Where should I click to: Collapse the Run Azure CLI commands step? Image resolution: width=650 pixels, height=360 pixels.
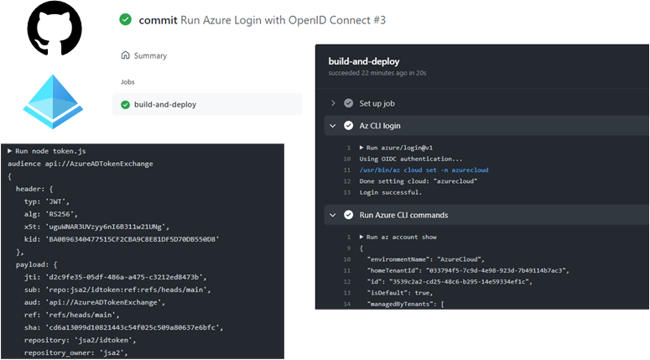pyautogui.click(x=333, y=215)
